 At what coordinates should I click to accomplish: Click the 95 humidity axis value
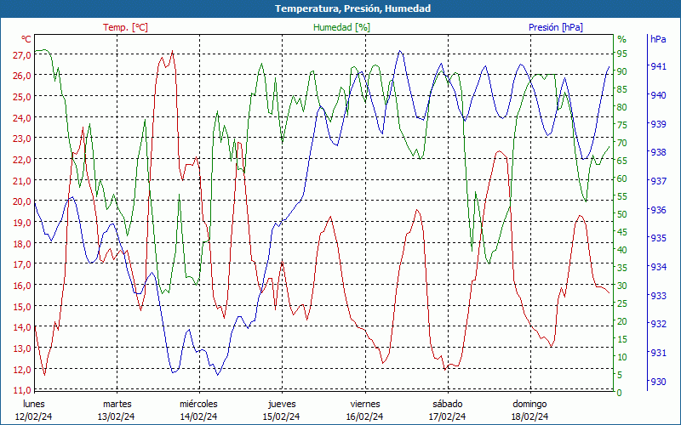622,54
